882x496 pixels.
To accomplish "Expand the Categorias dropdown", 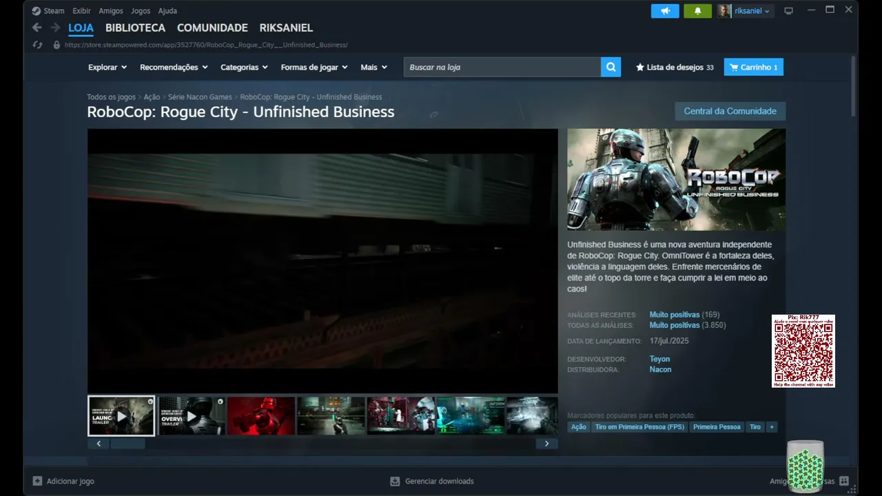I will [244, 68].
